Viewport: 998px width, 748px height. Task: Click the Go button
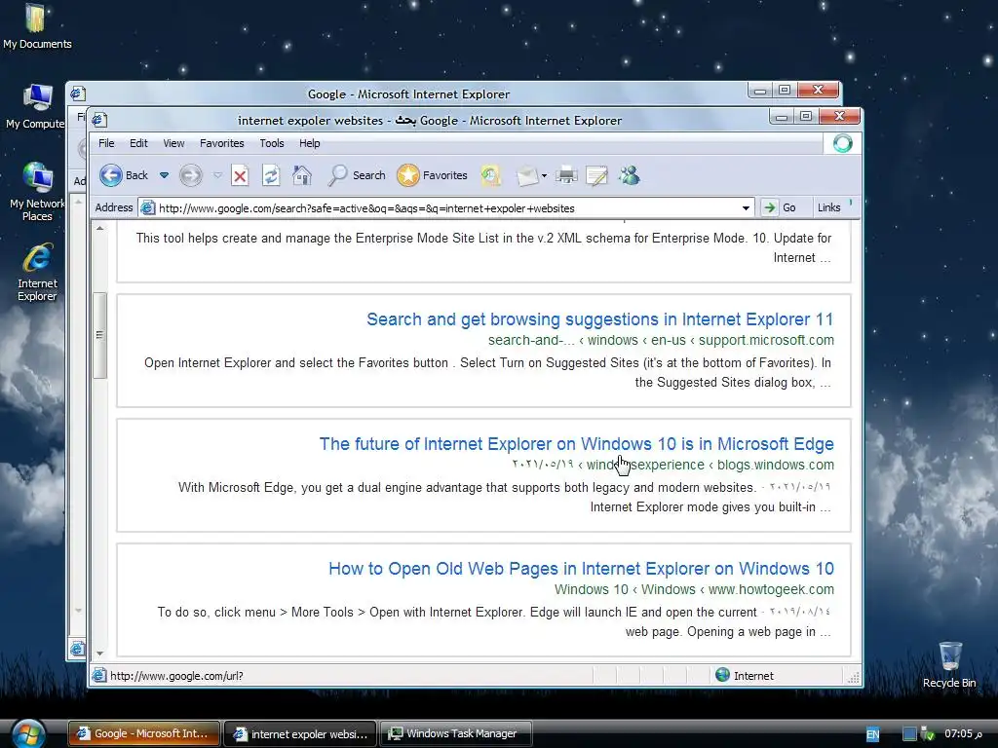click(x=780, y=207)
